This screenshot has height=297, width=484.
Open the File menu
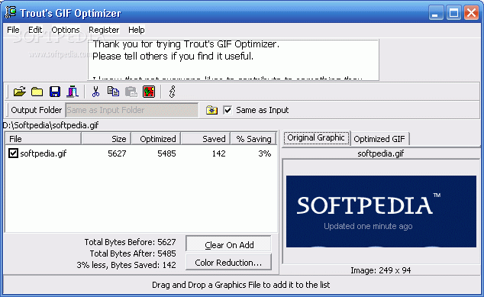point(13,30)
